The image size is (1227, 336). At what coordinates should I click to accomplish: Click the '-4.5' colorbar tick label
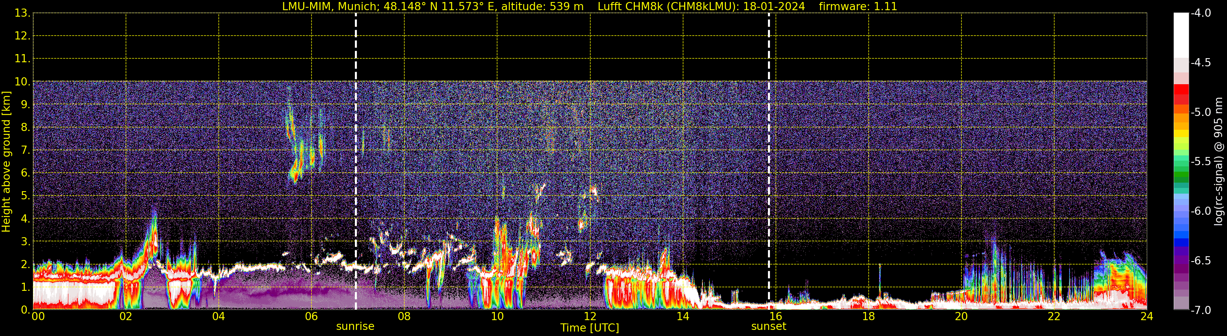point(1200,62)
